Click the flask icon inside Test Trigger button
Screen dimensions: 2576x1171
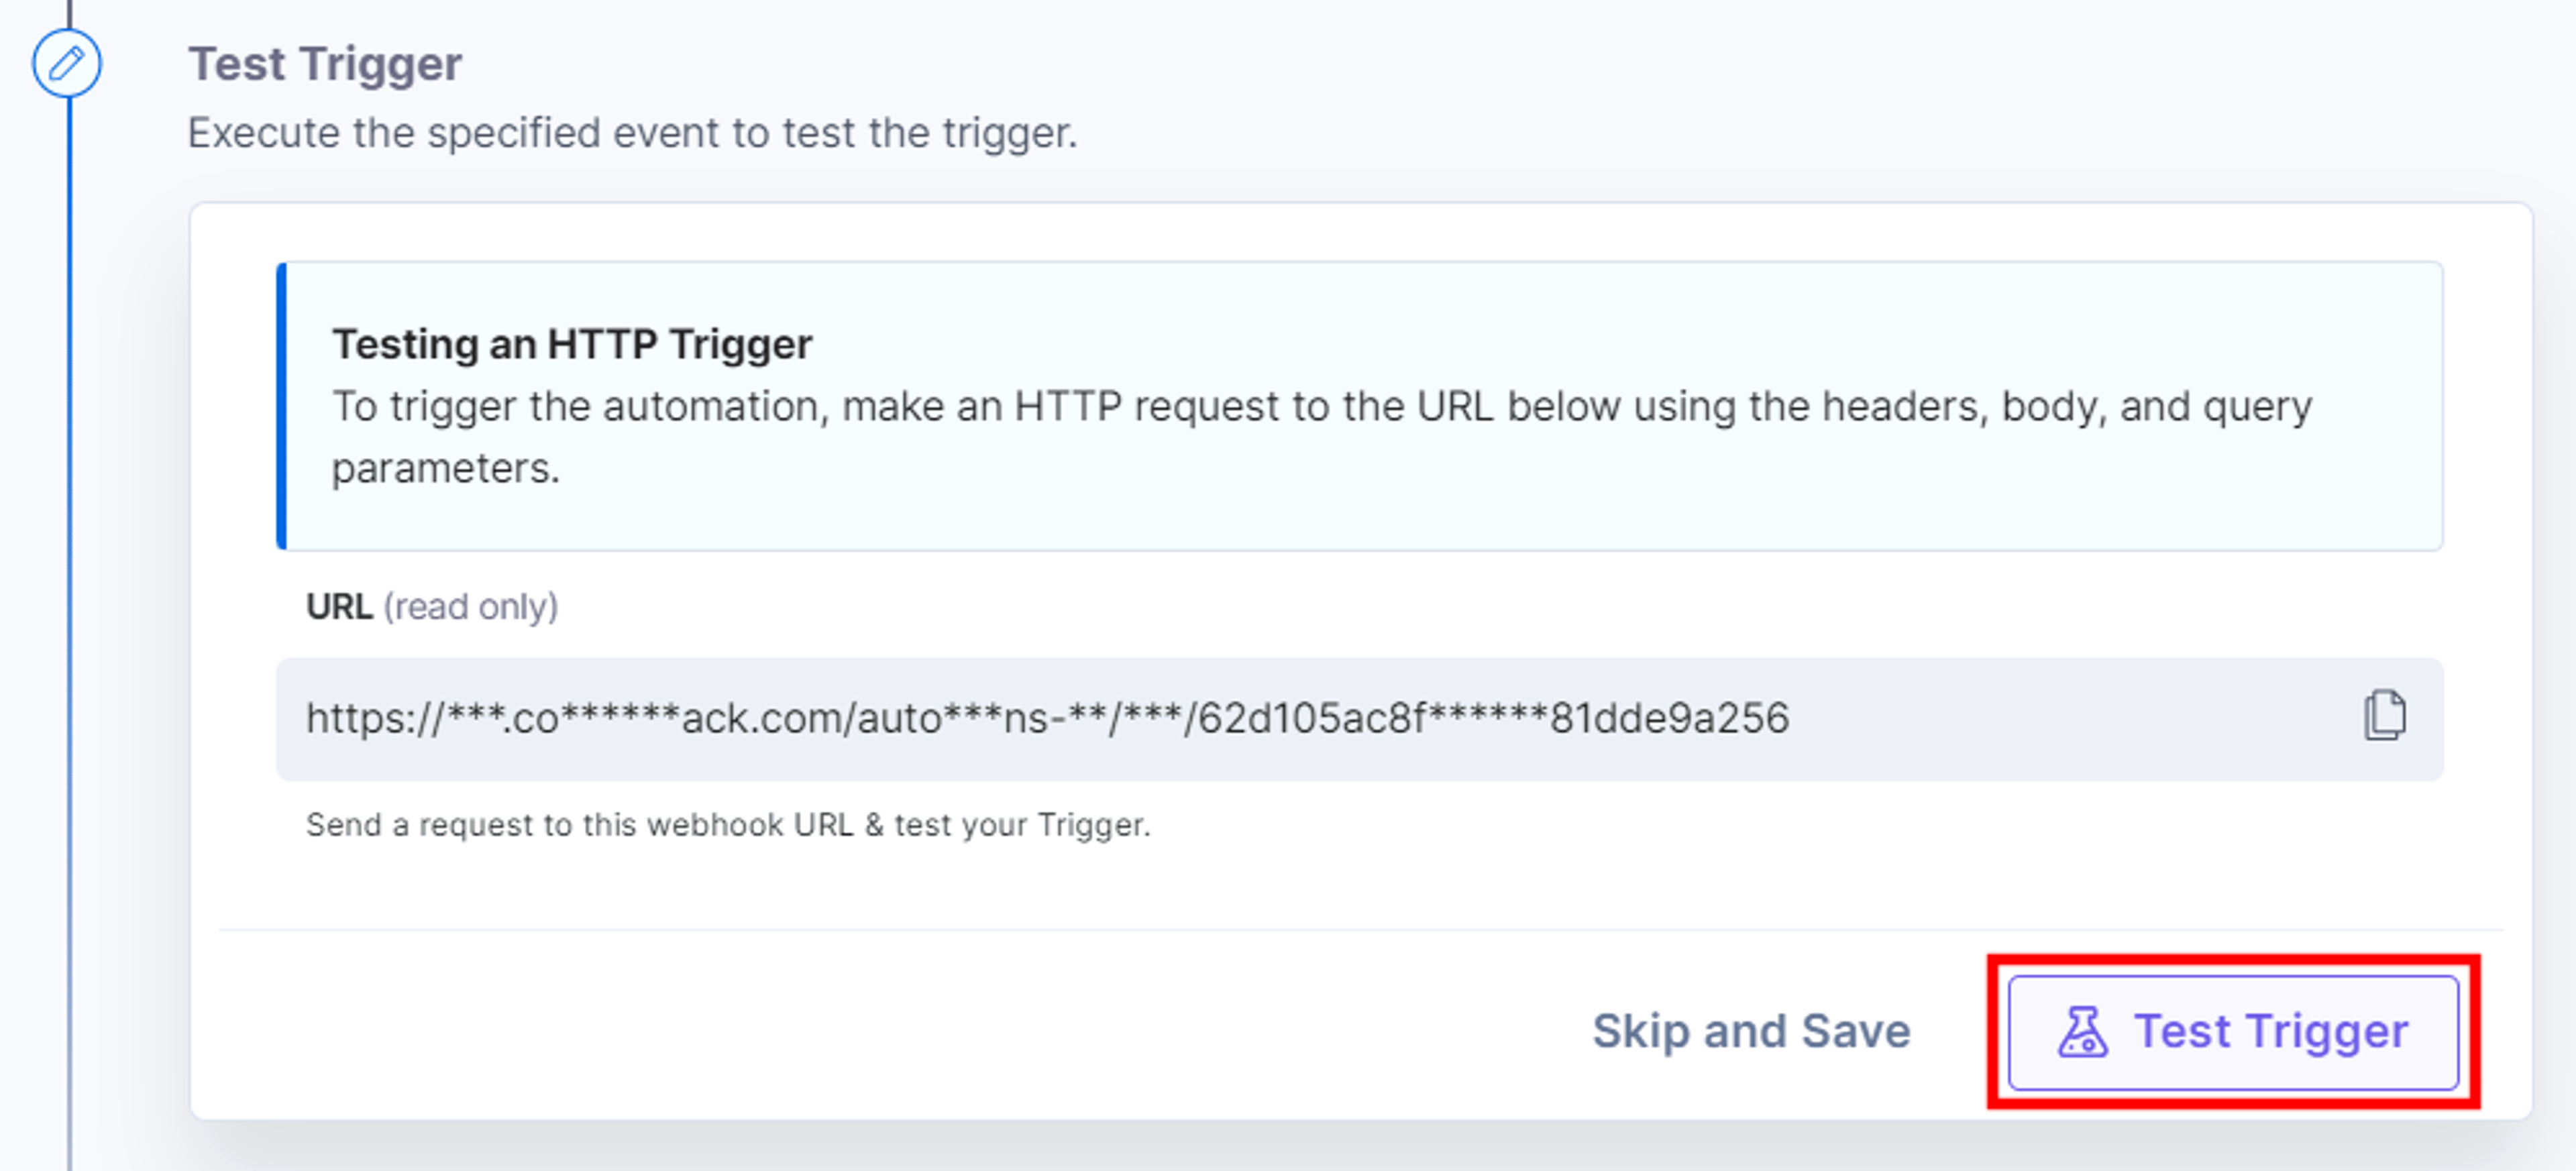pos(2082,1032)
